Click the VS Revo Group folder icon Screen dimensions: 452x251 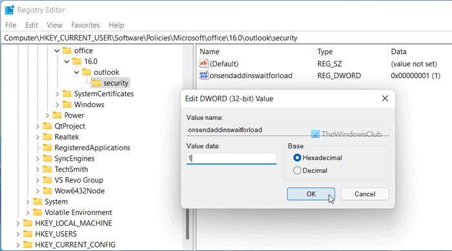[x=47, y=180]
